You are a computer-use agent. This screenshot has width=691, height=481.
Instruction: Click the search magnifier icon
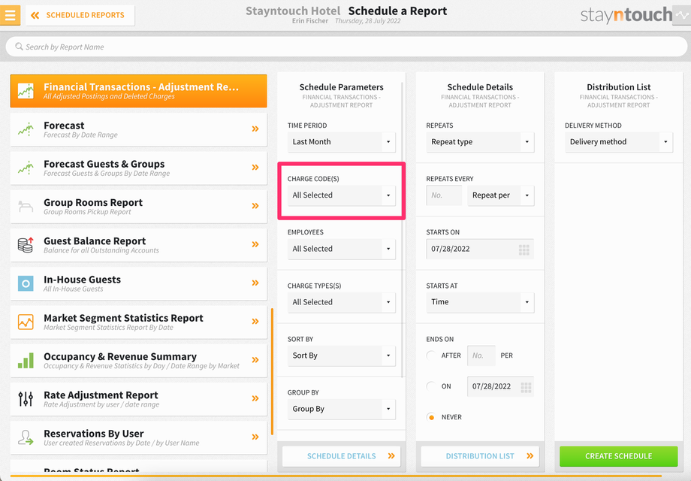19,47
